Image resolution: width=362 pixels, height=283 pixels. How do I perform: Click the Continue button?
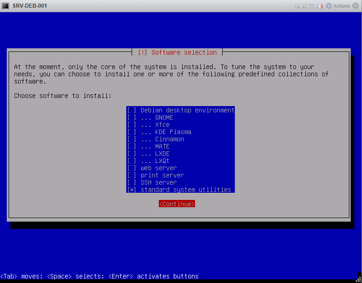[x=177, y=204]
